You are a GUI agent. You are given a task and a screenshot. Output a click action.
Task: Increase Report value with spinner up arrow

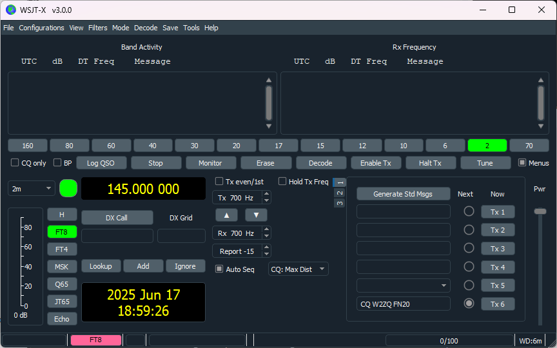pyautogui.click(x=266, y=247)
